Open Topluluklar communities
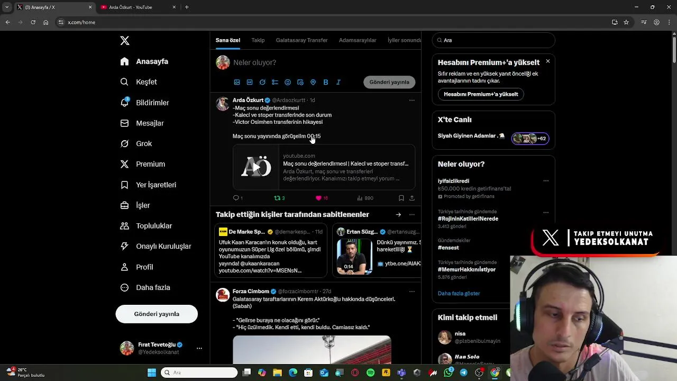The height and width of the screenshot is (381, 677). (x=146, y=226)
